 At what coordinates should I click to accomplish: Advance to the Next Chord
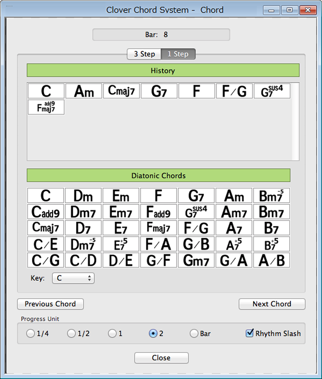(x=272, y=304)
